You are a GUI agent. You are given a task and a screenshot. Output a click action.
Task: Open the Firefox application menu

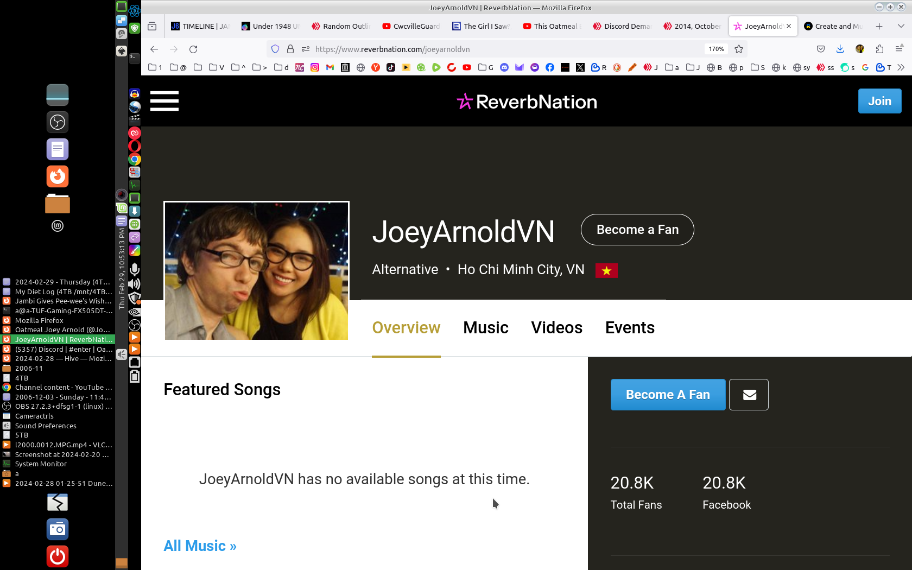(899, 49)
